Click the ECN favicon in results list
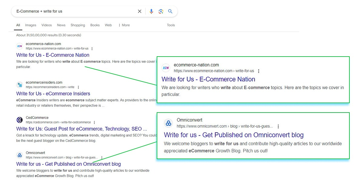 (x=20, y=46)
